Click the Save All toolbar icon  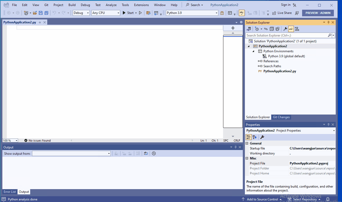[46, 13]
